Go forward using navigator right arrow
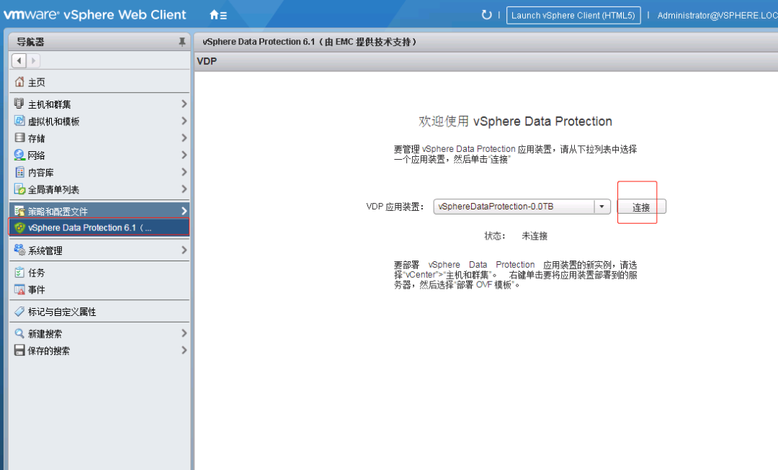 (33, 61)
